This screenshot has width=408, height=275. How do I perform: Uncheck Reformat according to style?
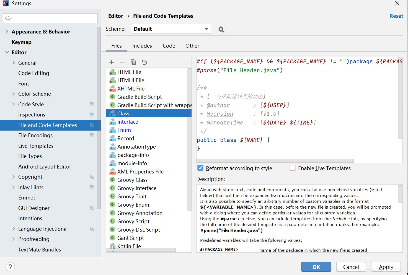tap(200, 168)
